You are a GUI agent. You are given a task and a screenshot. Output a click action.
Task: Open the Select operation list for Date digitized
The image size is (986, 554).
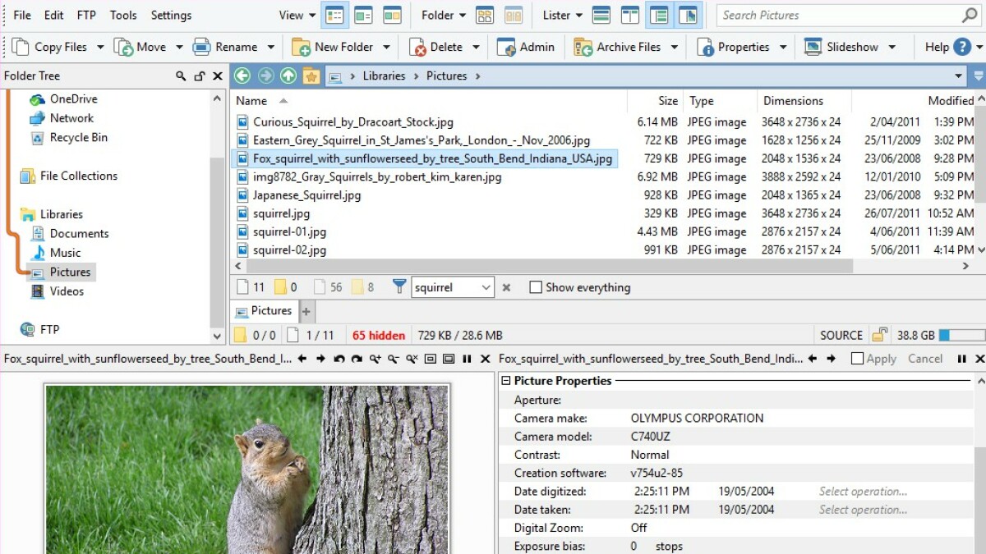[x=863, y=492]
